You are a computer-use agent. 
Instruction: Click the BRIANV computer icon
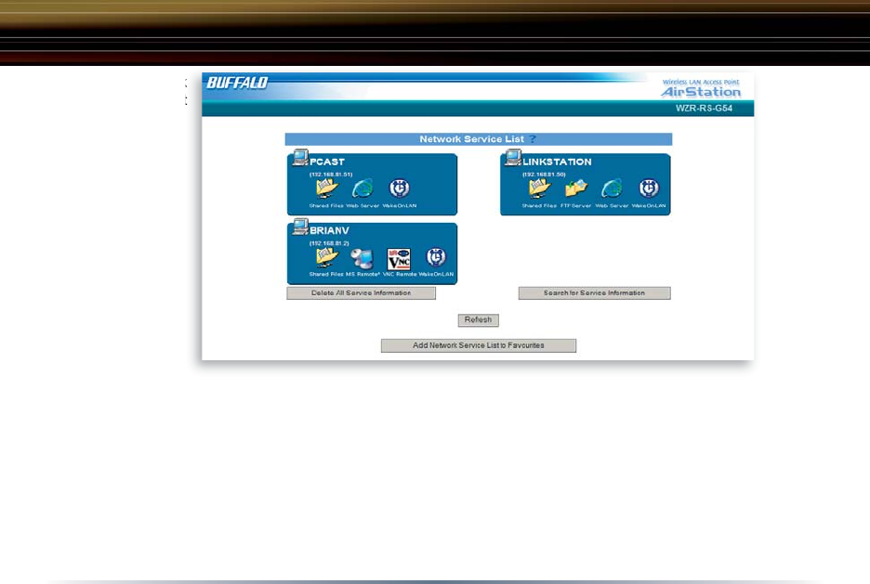click(300, 227)
